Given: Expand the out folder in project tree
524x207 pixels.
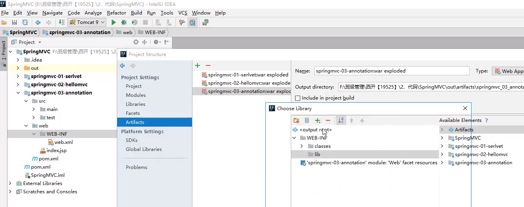Looking at the screenshot, I should coord(18,68).
